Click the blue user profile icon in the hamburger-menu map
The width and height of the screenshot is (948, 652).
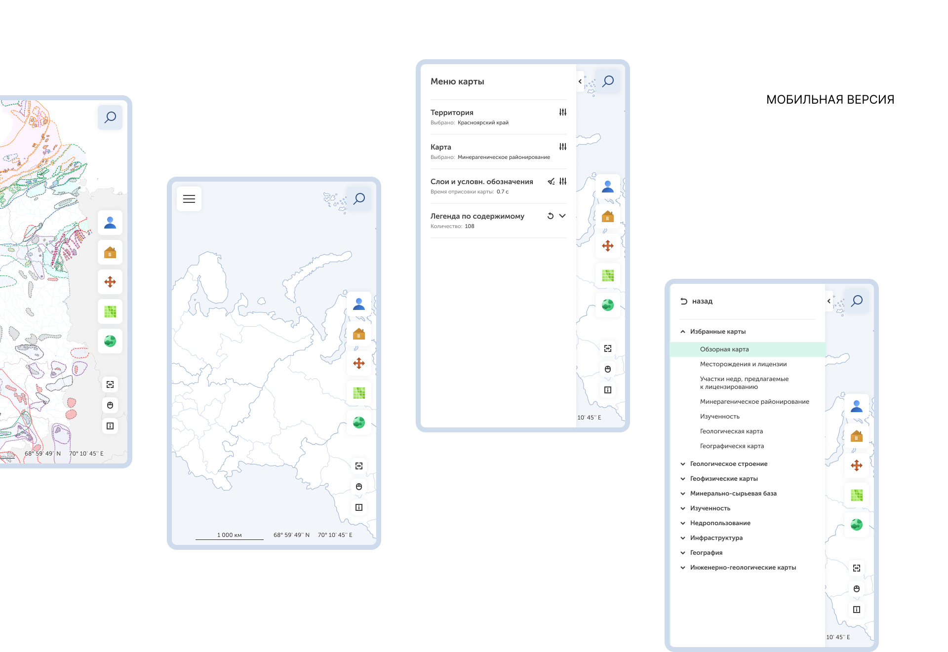coord(359,304)
